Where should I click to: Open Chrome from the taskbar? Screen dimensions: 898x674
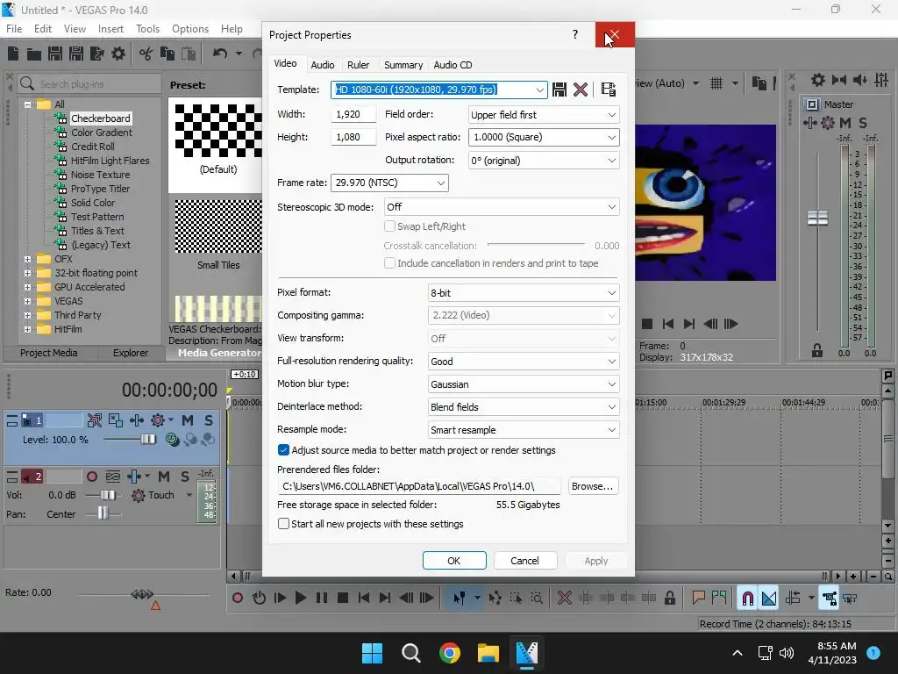450,652
